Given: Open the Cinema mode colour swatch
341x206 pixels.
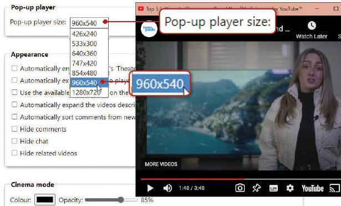Looking at the screenshot, I should point(45,199).
